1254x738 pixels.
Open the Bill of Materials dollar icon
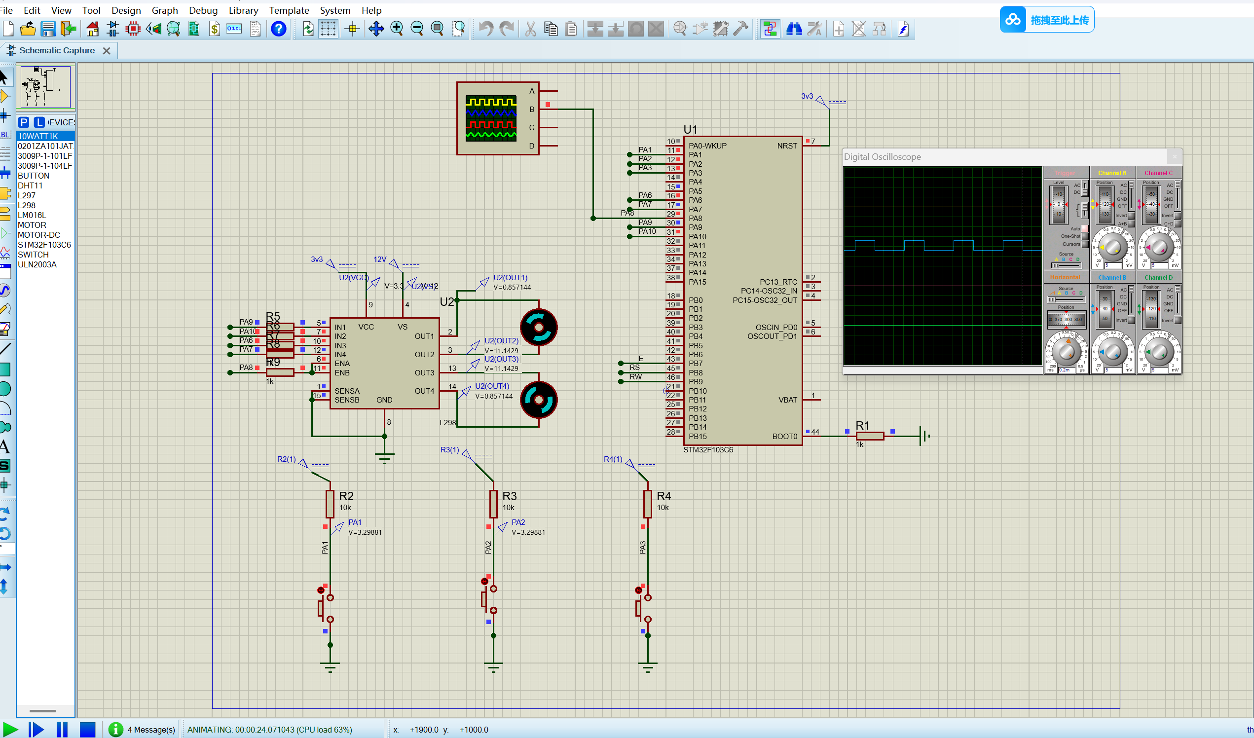pyautogui.click(x=214, y=29)
